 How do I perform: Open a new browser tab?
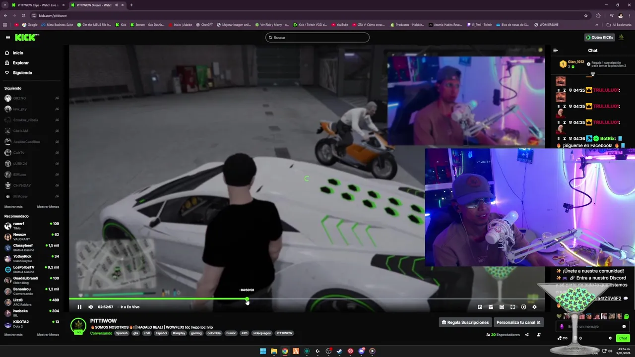click(131, 5)
